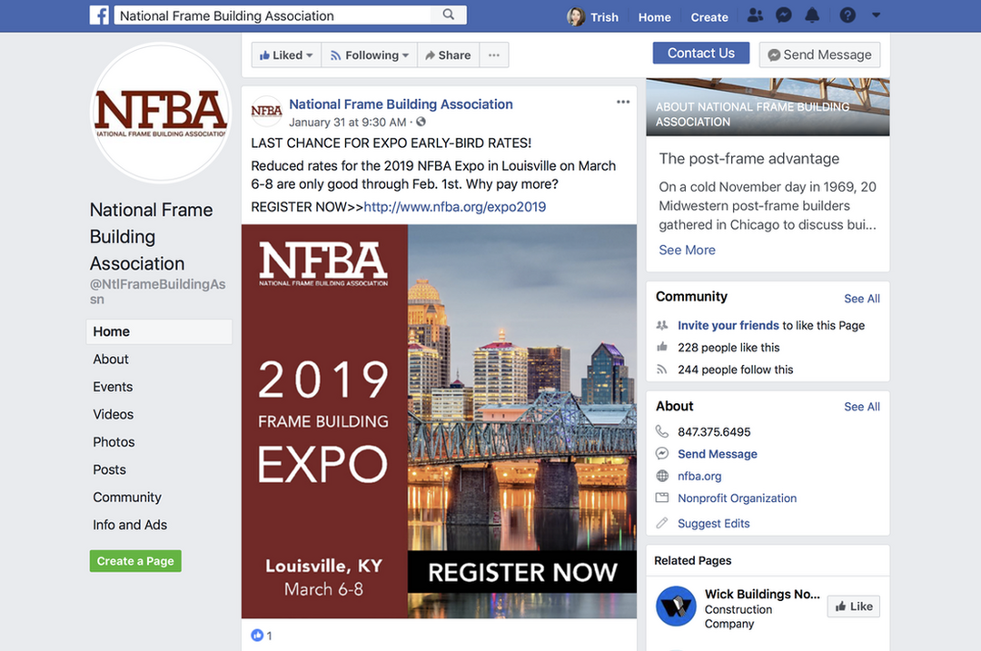Click the search field in header
This screenshot has width=981, height=651.
272,15
